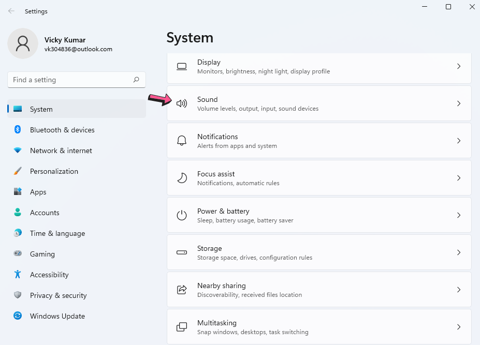This screenshot has height=345, width=480.
Task: Open Storage settings title
Action: [209, 248]
